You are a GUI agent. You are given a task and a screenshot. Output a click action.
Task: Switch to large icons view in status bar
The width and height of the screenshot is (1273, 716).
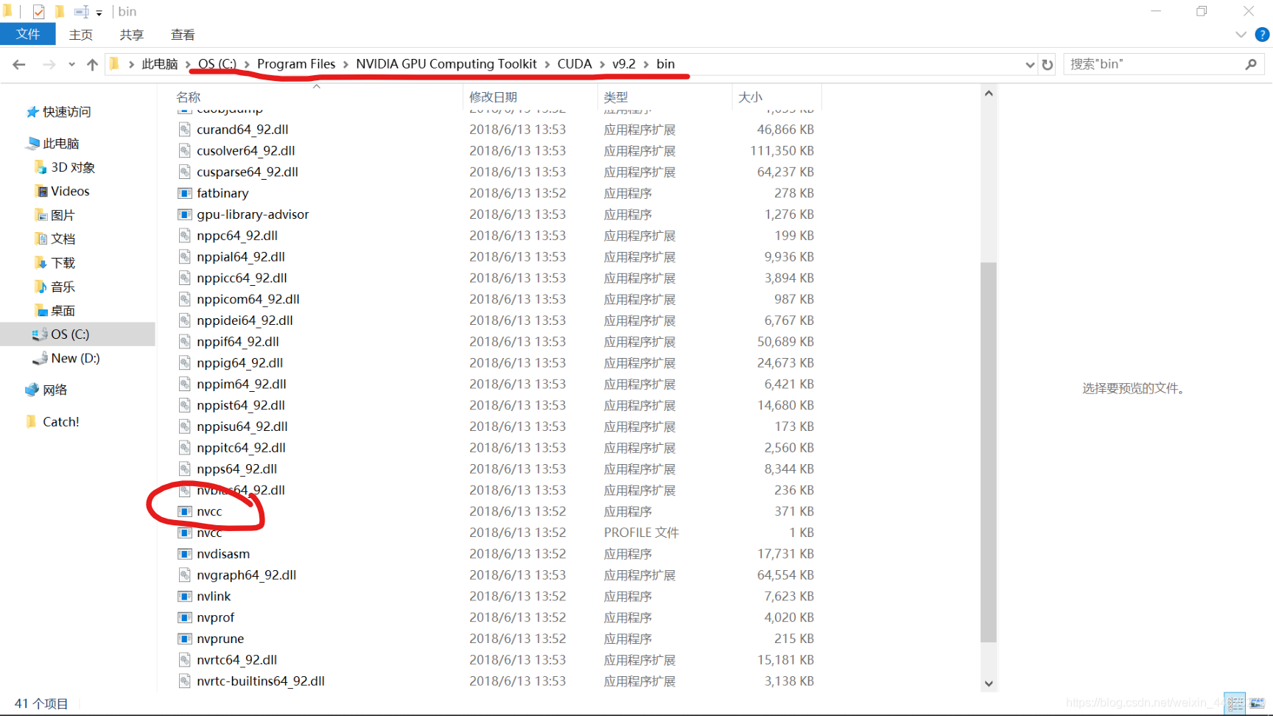tap(1257, 703)
